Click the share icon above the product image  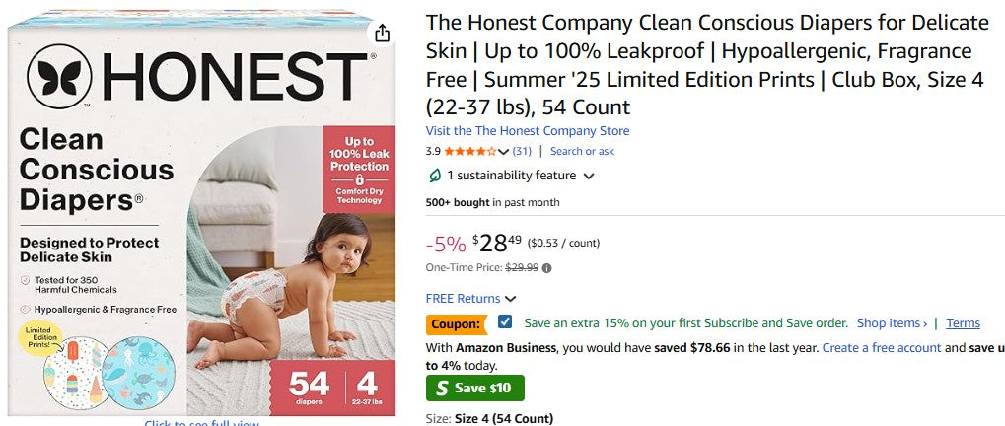383,35
